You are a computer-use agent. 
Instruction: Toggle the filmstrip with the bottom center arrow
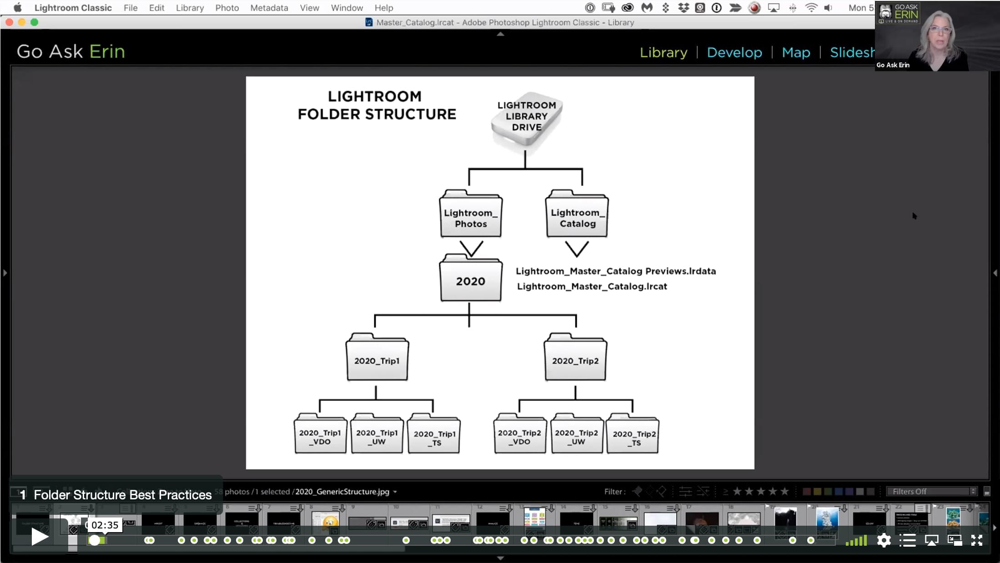(500, 558)
